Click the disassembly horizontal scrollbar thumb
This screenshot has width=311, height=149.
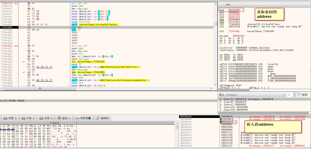tap(40, 89)
